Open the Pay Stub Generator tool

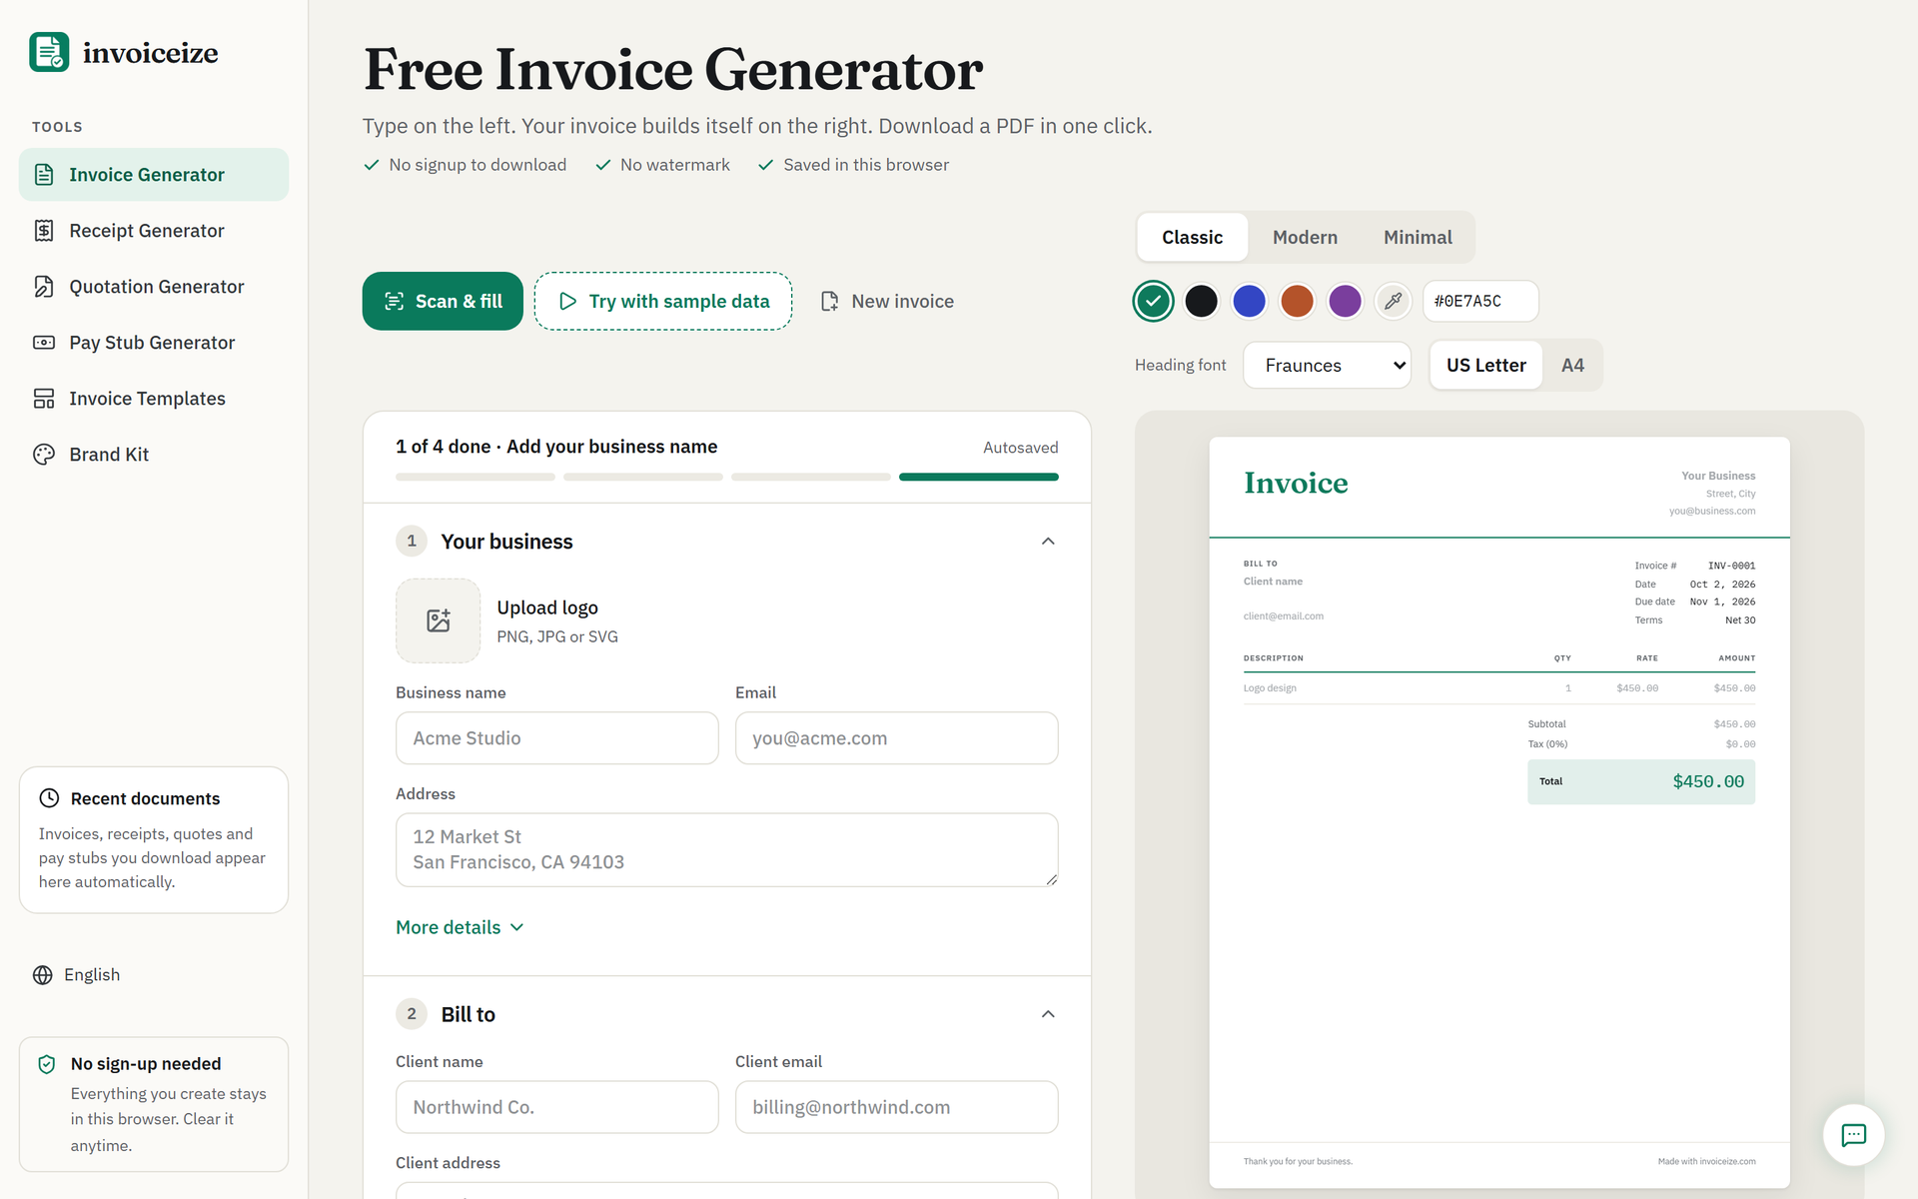pyautogui.click(x=154, y=343)
